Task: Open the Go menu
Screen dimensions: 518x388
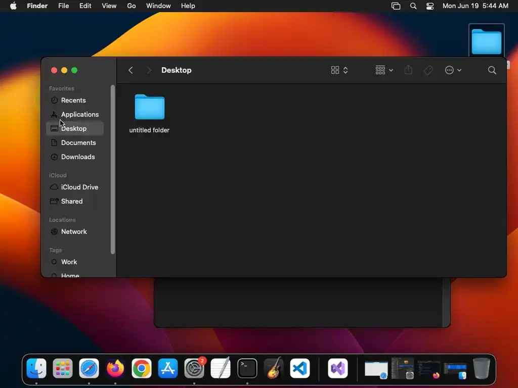Action: 132,6
